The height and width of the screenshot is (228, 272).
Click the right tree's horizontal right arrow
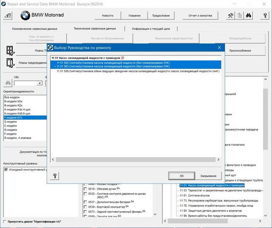click(260, 221)
